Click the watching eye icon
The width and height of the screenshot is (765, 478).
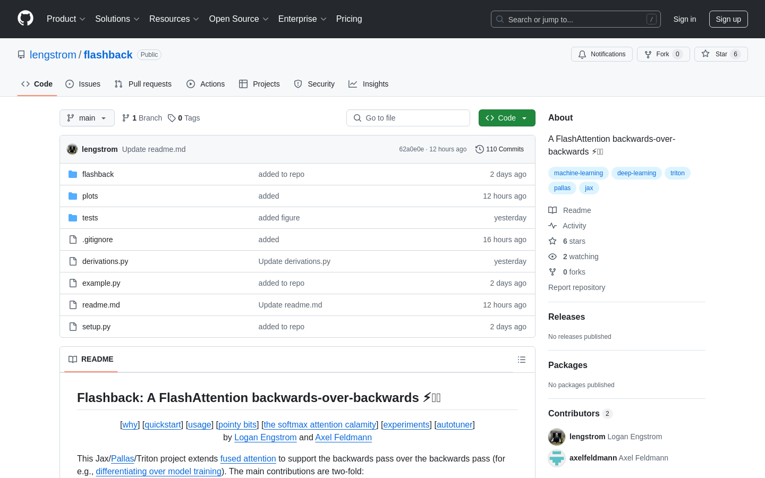coord(552,257)
